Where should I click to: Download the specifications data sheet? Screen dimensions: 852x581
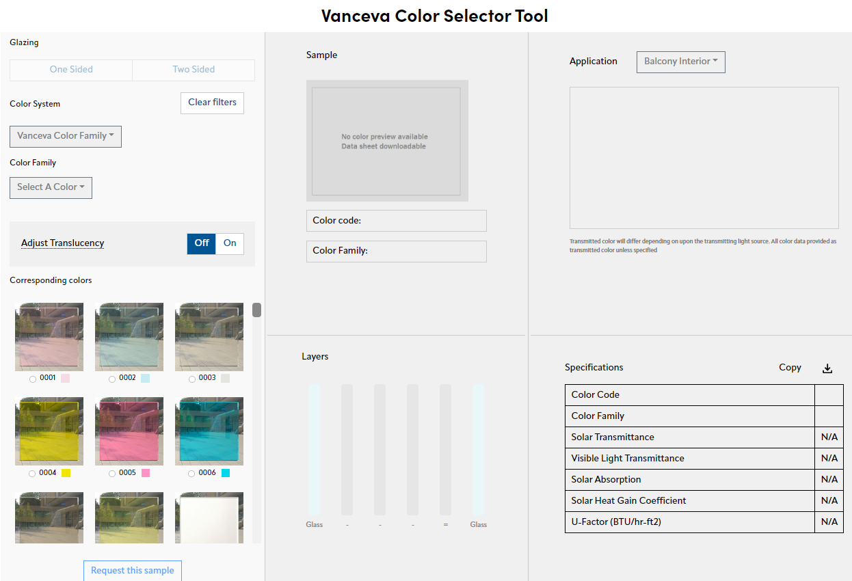click(827, 368)
